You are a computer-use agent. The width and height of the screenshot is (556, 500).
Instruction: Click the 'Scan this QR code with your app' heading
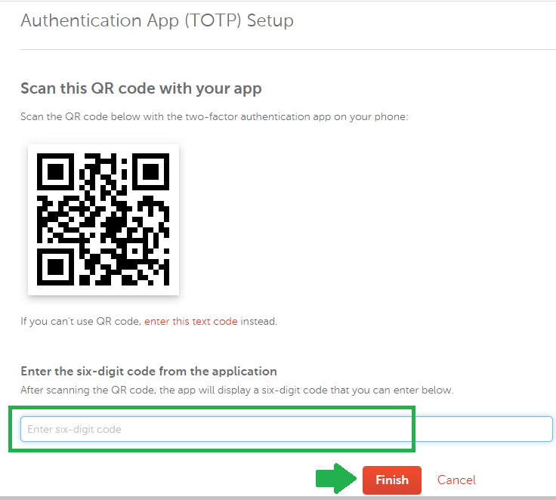(141, 88)
